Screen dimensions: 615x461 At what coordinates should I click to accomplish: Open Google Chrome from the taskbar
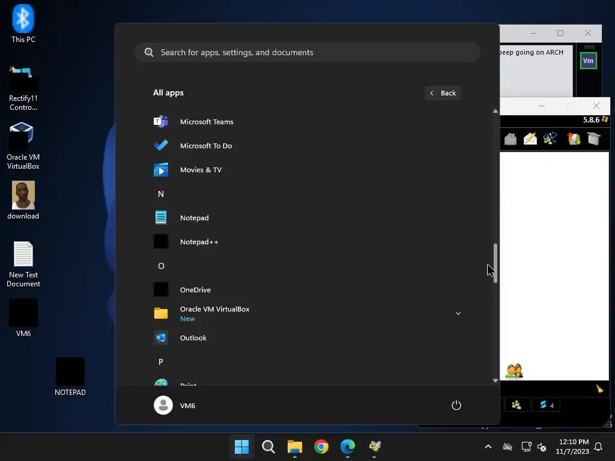[x=321, y=447]
